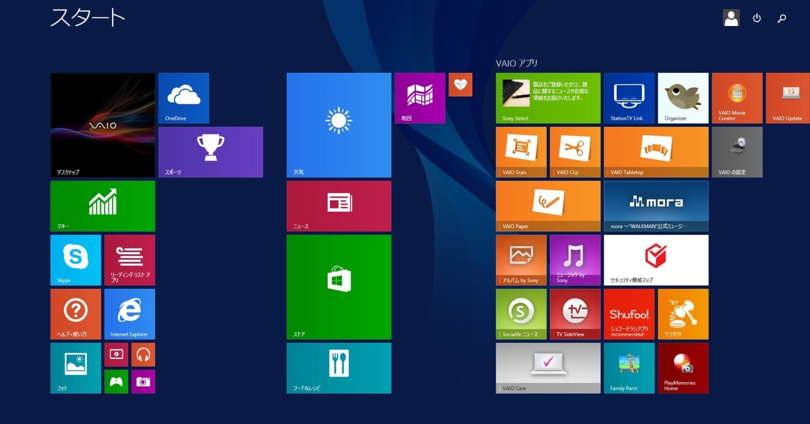This screenshot has height=424, width=810.
Task: Launch the Sports trophy tile
Action: [211, 152]
